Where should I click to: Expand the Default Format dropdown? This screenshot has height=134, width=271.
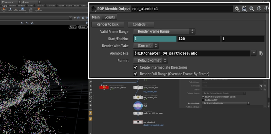pyautogui.click(x=150, y=60)
